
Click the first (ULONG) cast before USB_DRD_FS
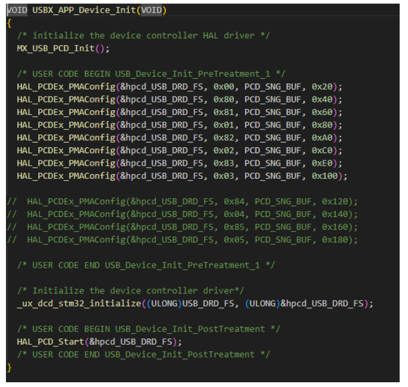[164, 304]
